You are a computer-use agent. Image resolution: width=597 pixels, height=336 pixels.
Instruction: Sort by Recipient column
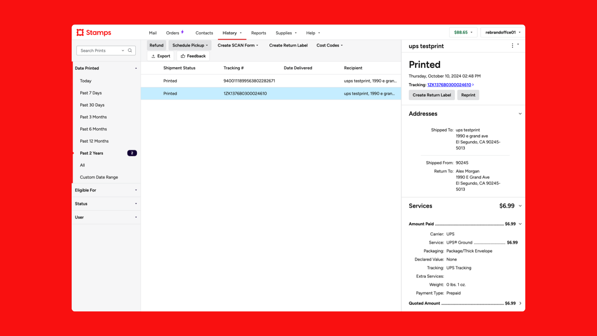[353, 68]
